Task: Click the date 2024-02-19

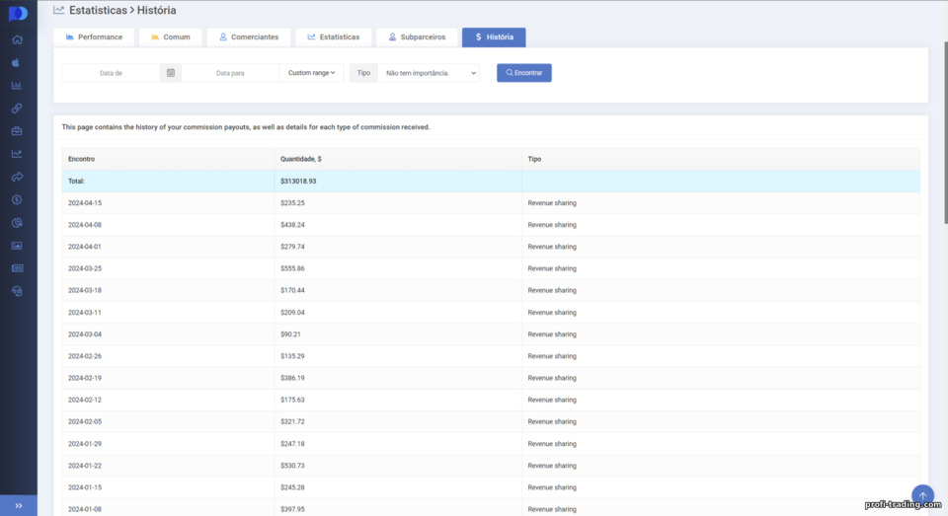Action: [x=85, y=378]
